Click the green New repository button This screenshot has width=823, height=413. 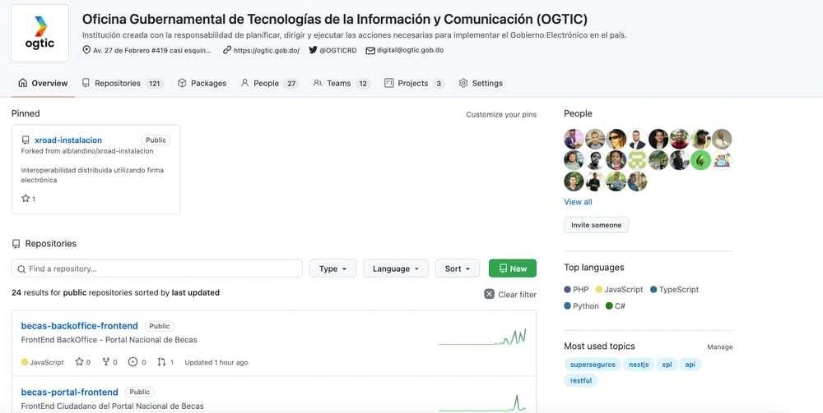click(x=512, y=268)
